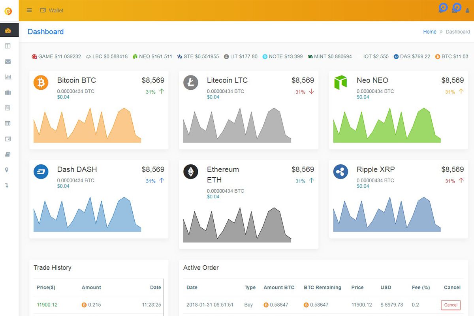The height and width of the screenshot is (316, 474).
Task: Click LBC $0.588418 in the ticker
Action: point(107,56)
